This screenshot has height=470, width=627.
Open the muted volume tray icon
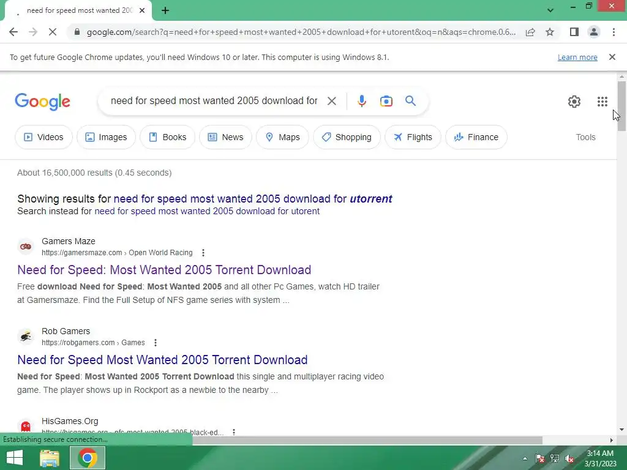click(569, 458)
